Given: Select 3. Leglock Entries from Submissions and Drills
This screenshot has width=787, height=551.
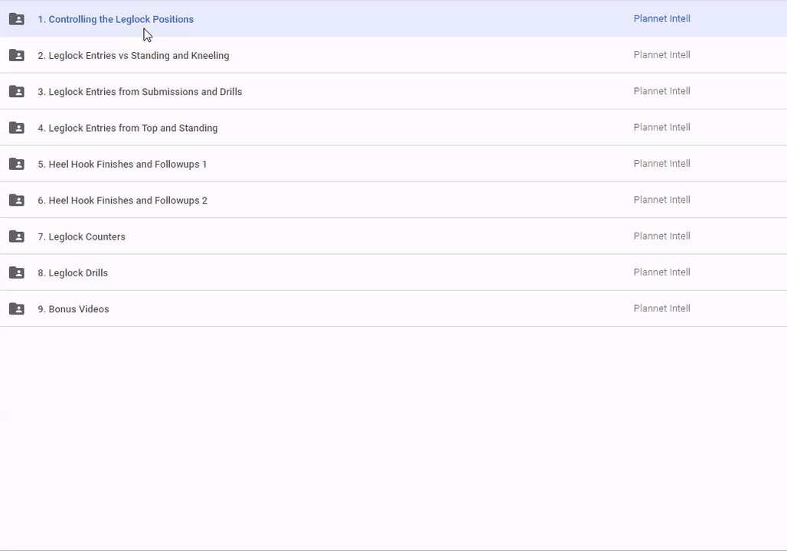Looking at the screenshot, I should (x=139, y=92).
